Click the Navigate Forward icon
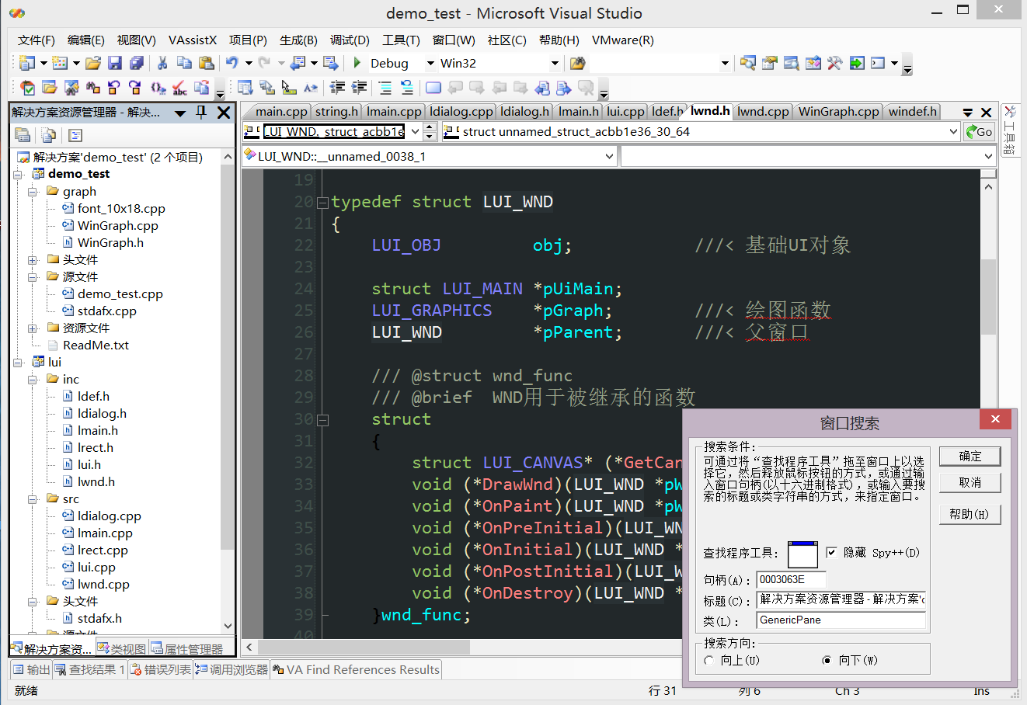Viewport: 1027px width, 705px height. coord(331,63)
